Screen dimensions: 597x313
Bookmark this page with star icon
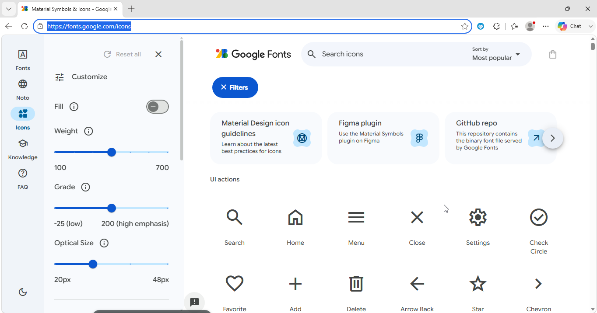[x=465, y=26]
